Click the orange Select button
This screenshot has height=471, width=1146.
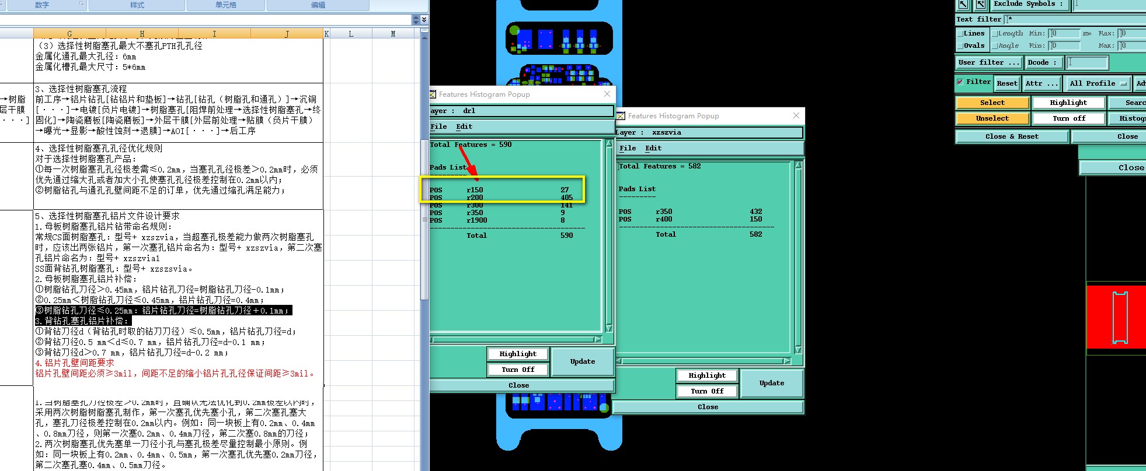[992, 103]
